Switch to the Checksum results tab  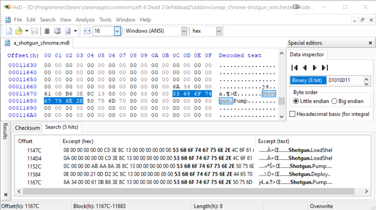[x=27, y=128]
